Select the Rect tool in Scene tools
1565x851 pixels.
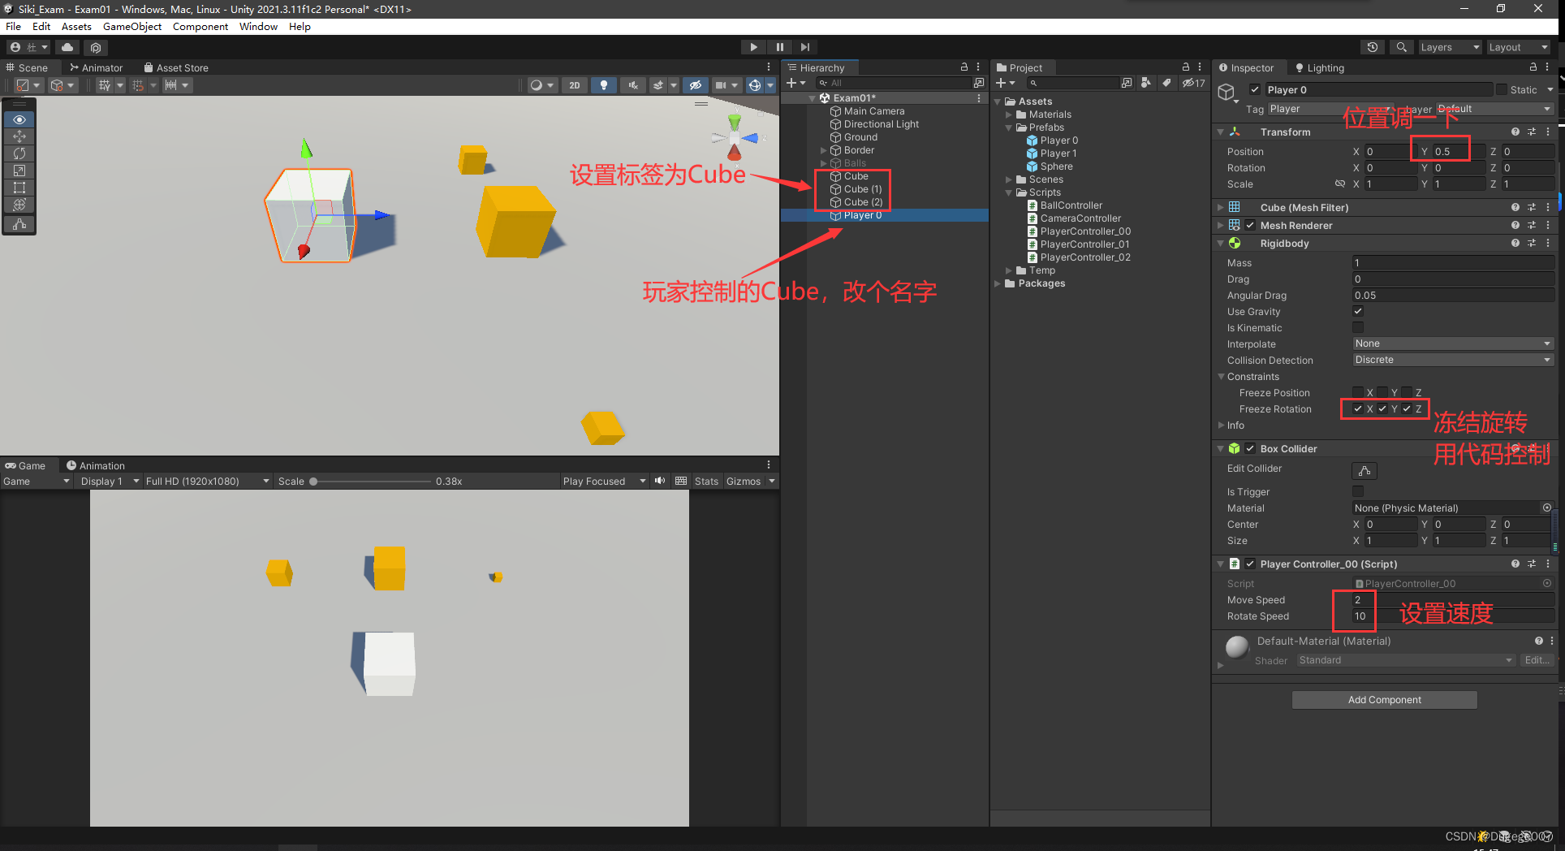(x=19, y=188)
